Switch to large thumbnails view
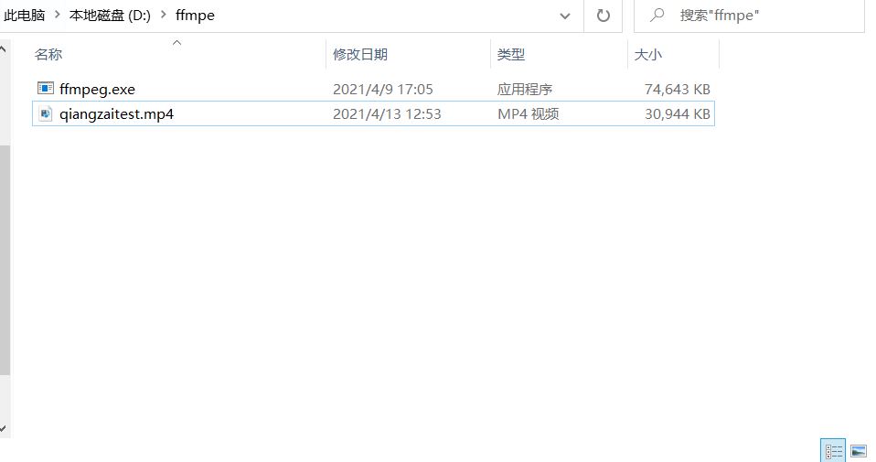The width and height of the screenshot is (876, 462). point(858,450)
